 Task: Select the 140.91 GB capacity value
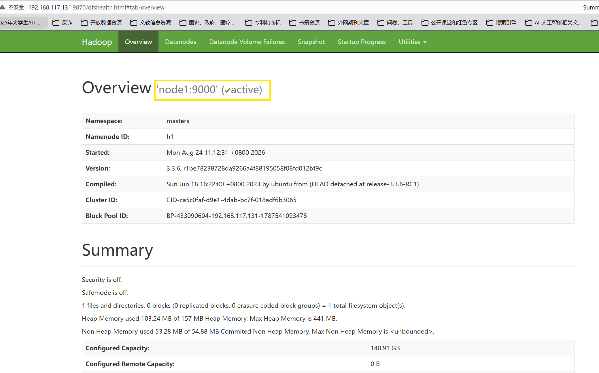(385, 348)
